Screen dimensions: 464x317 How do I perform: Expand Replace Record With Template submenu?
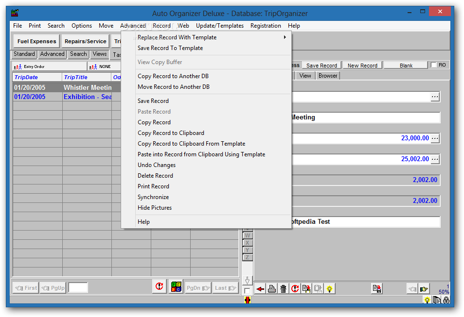pos(206,37)
